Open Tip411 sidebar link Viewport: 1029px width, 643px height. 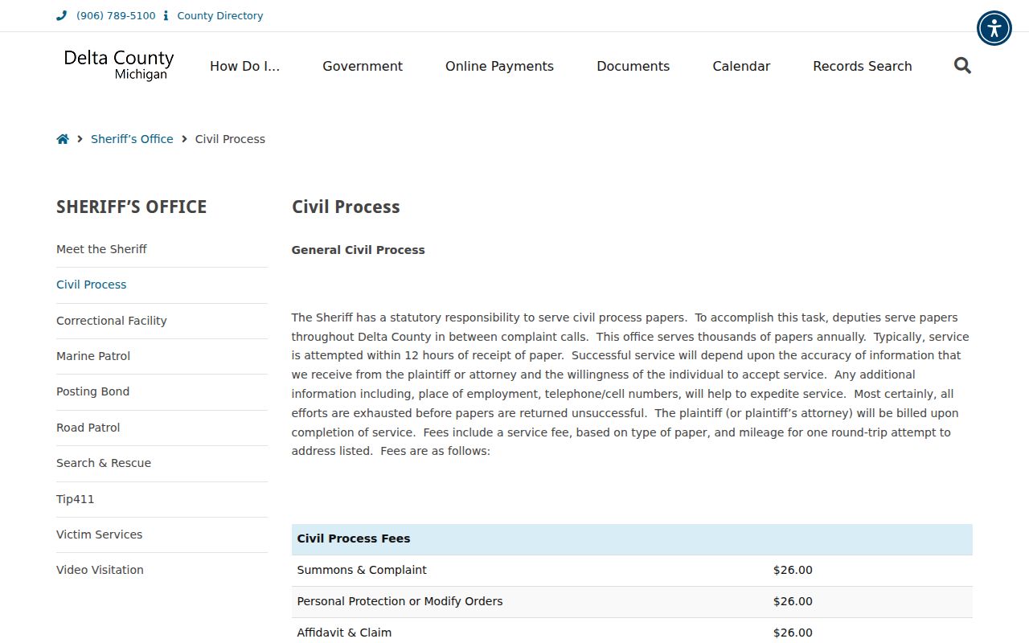(75, 499)
